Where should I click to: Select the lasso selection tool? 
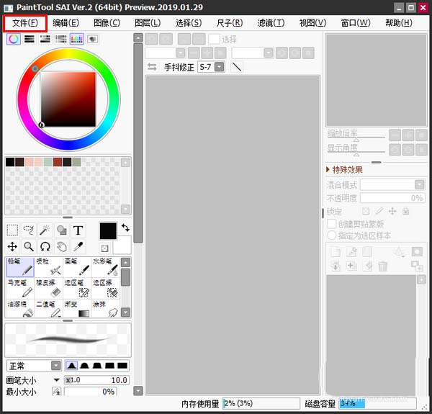[29, 230]
